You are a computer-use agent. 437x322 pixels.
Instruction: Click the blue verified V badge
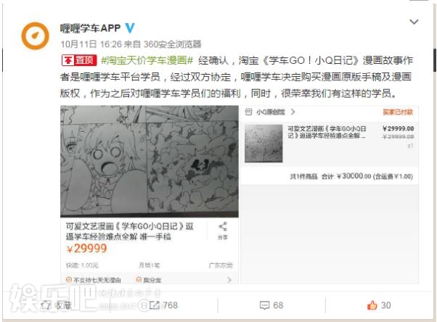coord(130,28)
